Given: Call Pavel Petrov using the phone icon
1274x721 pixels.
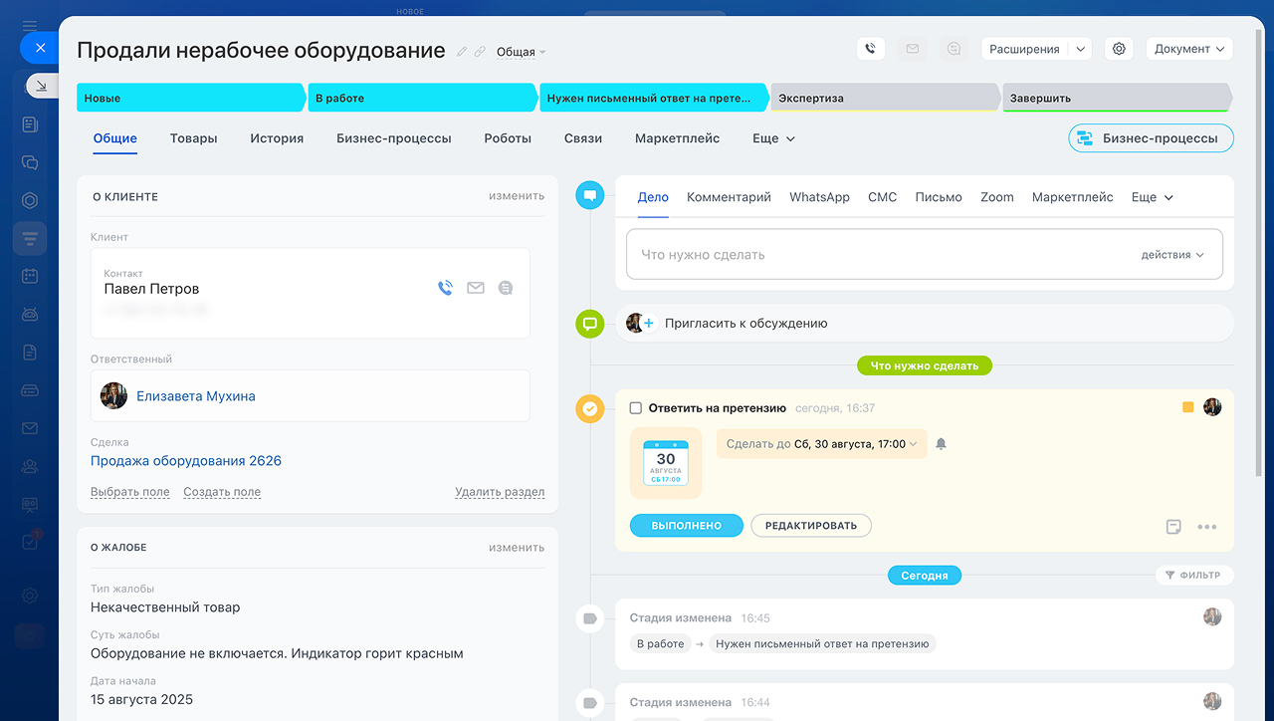Looking at the screenshot, I should click(x=445, y=288).
